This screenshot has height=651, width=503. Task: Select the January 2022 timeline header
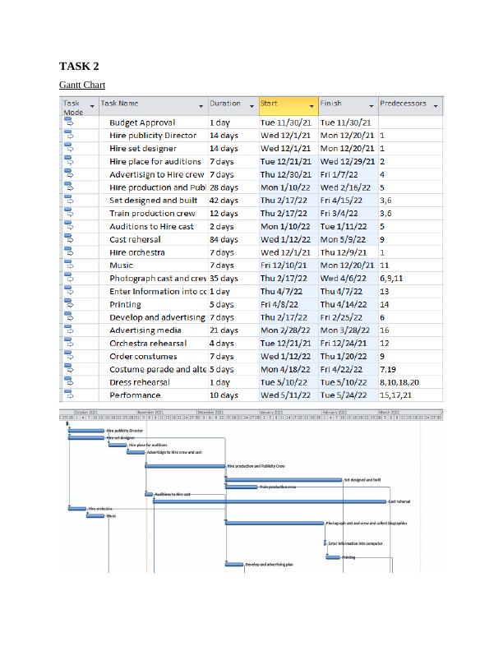(271, 412)
